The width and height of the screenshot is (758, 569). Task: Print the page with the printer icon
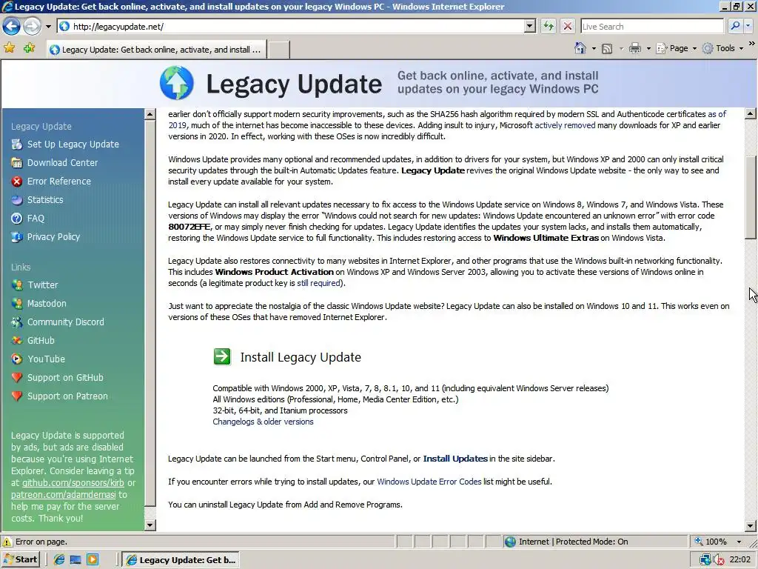[x=635, y=48]
